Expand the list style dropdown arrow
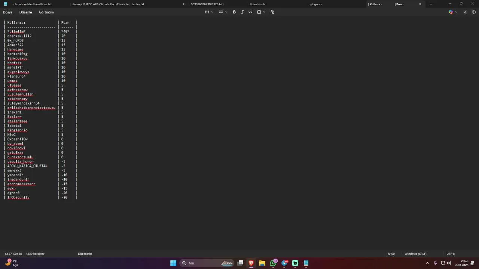Screen dimensions: 479x269 click(x=226, y=12)
